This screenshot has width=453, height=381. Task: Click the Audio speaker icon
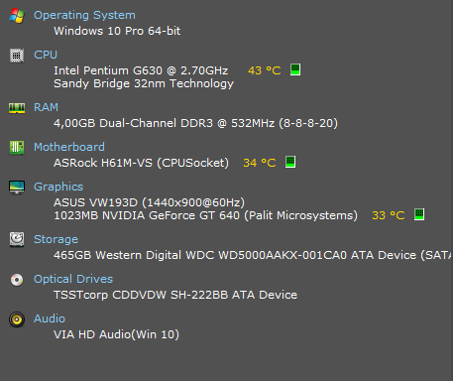point(17,319)
